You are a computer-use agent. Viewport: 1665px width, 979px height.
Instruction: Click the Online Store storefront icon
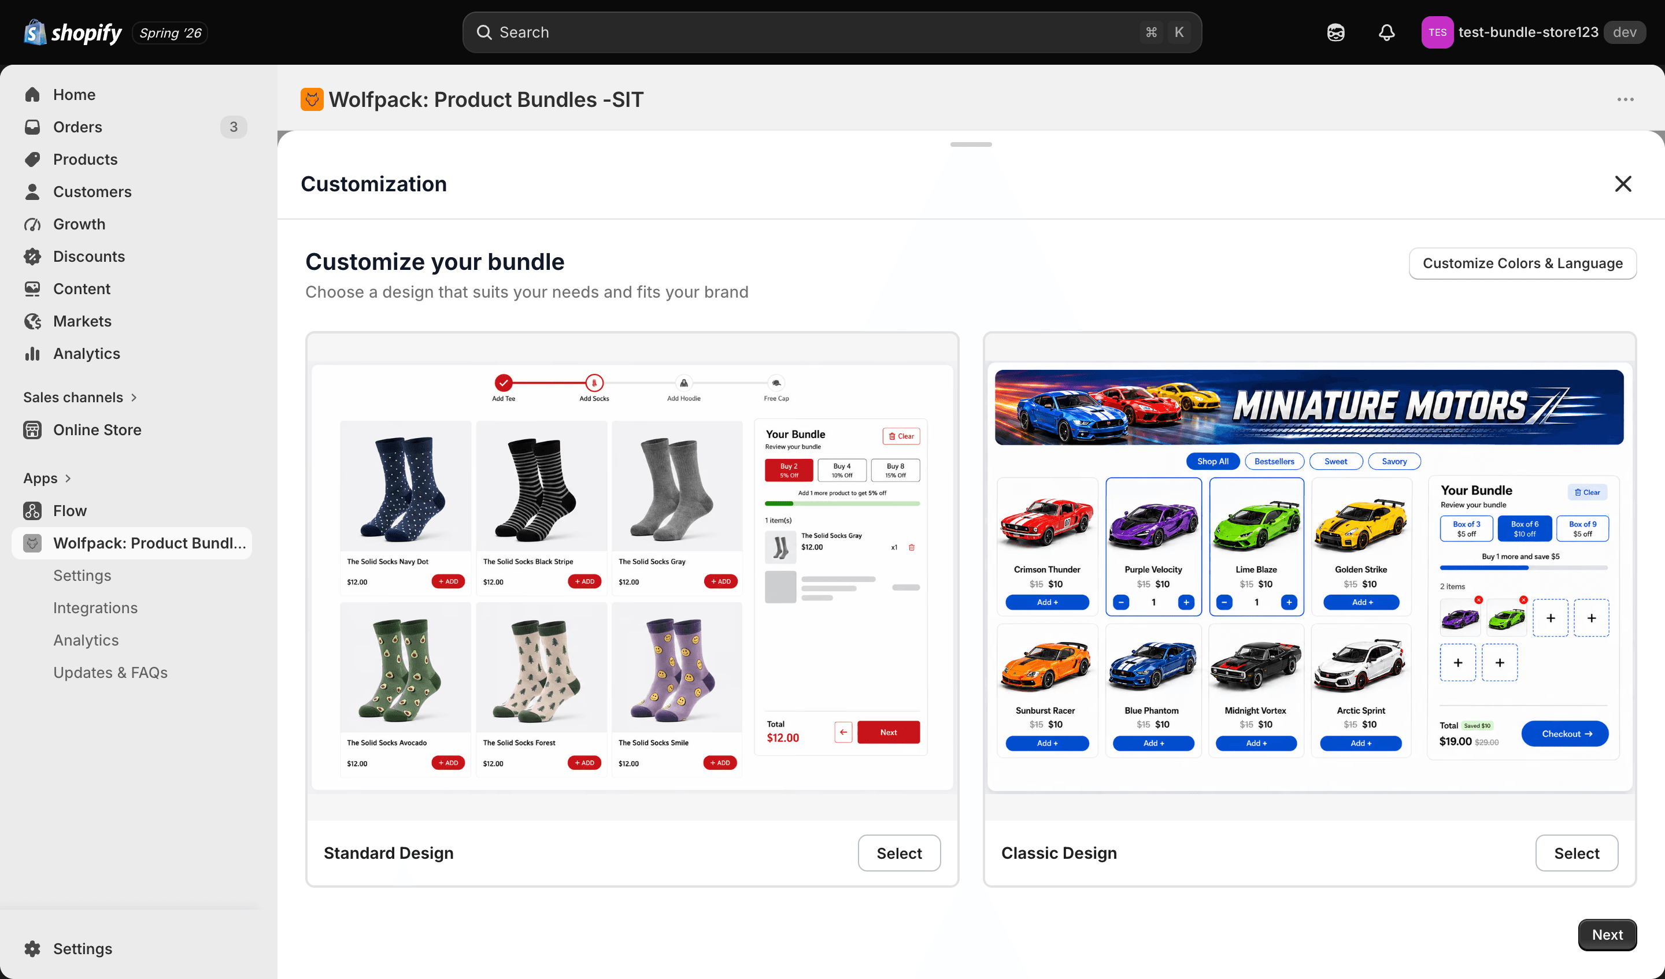click(32, 430)
